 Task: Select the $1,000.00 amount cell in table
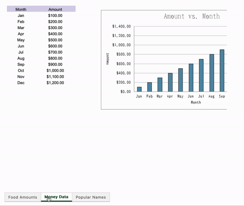click(x=55, y=71)
